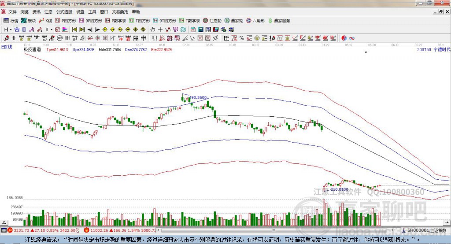Click the small black triangle marker above the chart
The height and width of the screenshot is (244, 451).
[x=366, y=52]
